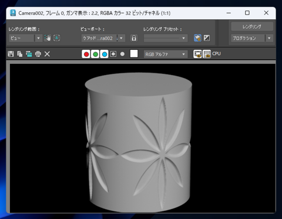Open the プロダクション mode dropdown

tap(252, 38)
